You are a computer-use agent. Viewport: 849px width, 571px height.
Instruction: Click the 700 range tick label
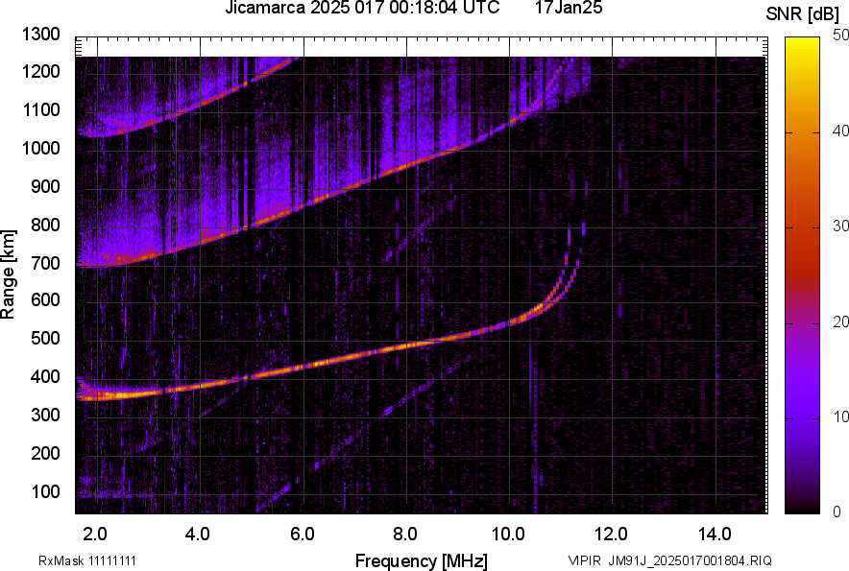44,263
